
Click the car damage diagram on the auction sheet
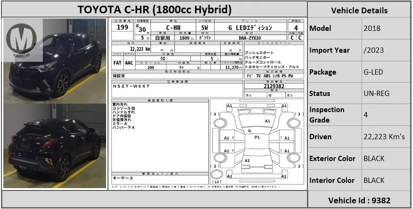(256, 142)
